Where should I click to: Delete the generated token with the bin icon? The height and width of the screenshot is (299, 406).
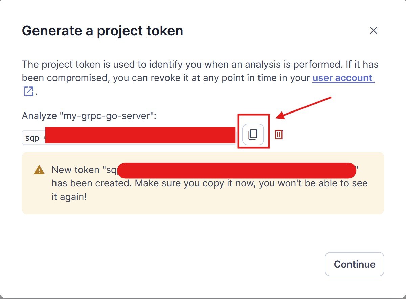click(278, 134)
